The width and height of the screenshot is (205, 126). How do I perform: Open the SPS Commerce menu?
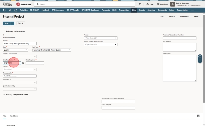[58, 10]
